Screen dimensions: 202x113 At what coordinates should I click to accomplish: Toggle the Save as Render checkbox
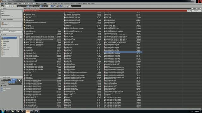click(x=2, y=88)
